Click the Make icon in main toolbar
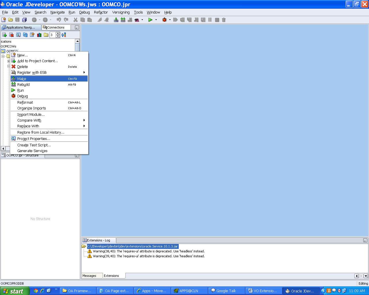Screen dimensions: 369x295 click(116, 20)
